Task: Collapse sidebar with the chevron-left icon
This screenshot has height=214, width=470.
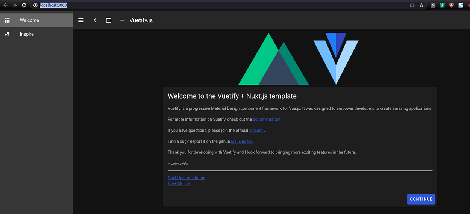Action: pos(95,20)
